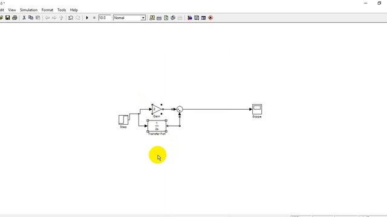
Task: Click the red circular debug icon
Action: point(210,17)
